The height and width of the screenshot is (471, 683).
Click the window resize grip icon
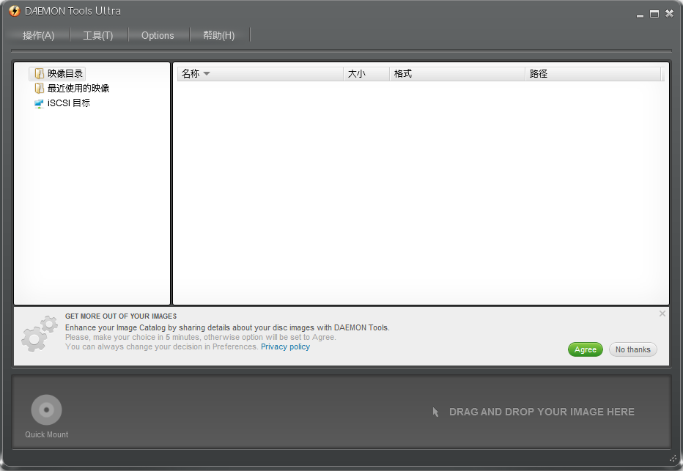(x=673, y=459)
